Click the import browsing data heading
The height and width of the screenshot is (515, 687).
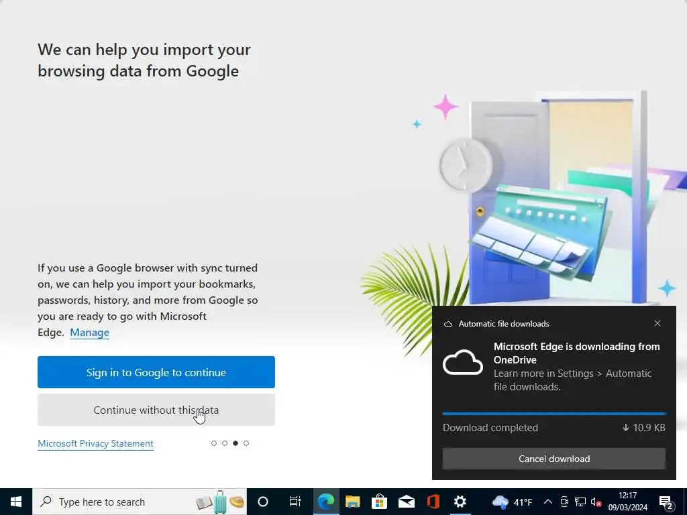[144, 60]
